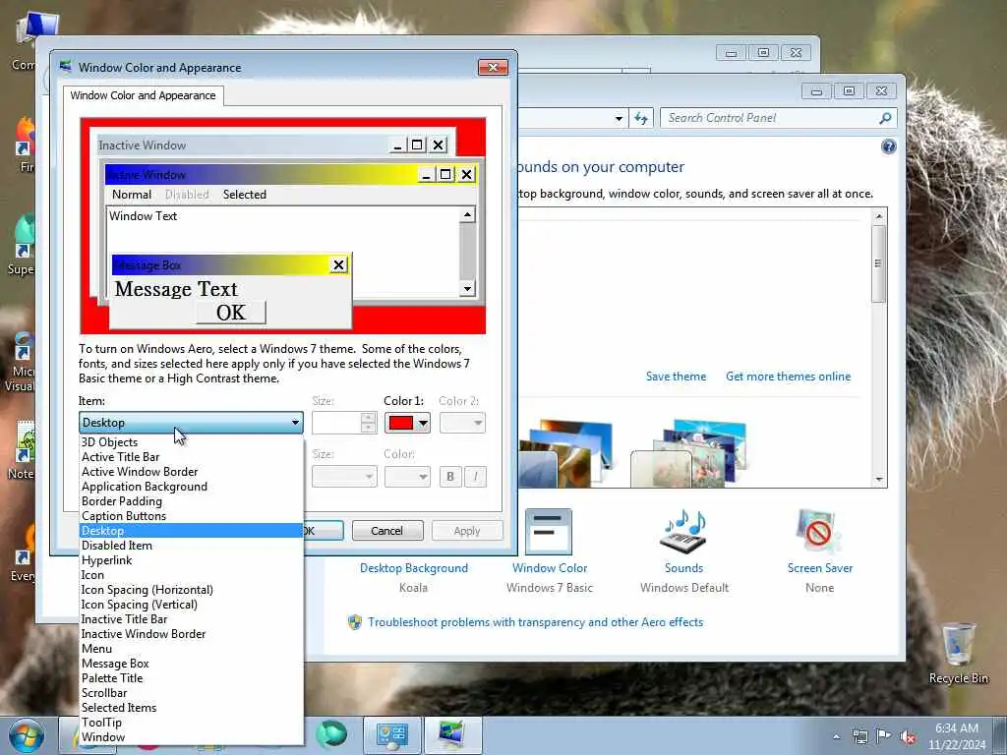Click the Control Panel help icon

[888, 147]
